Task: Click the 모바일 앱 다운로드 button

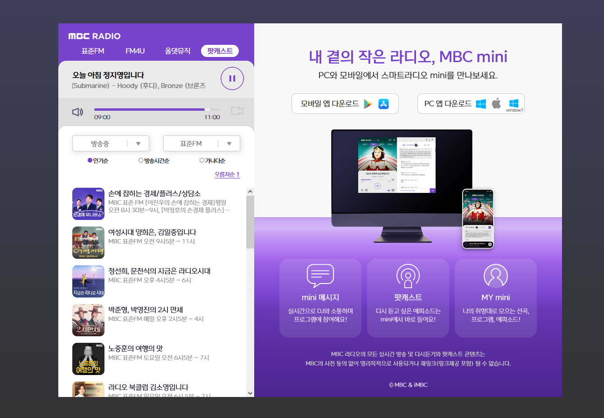Action: click(x=345, y=104)
